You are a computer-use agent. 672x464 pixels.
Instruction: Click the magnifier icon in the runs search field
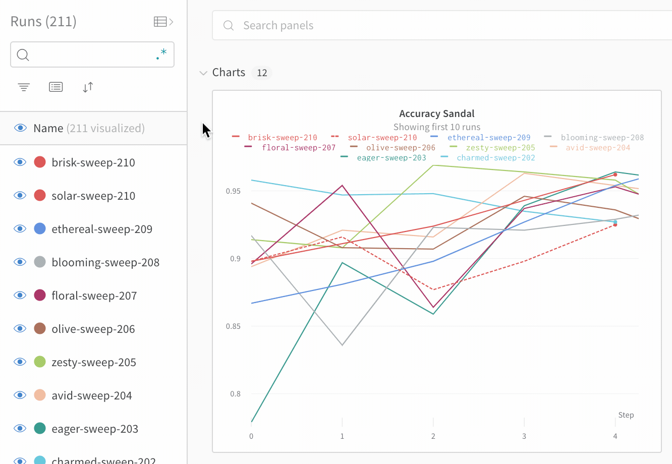tap(23, 54)
